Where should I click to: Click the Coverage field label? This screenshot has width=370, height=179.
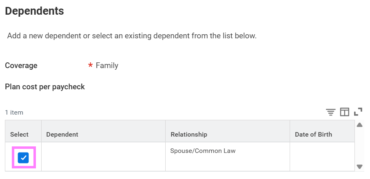point(21,66)
